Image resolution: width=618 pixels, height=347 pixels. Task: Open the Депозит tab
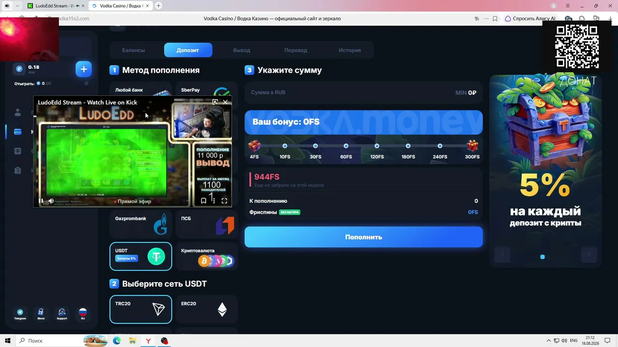coord(188,50)
